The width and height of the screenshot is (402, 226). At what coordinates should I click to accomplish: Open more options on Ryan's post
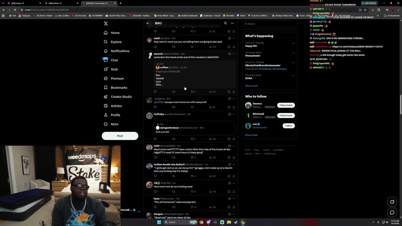(x=234, y=199)
